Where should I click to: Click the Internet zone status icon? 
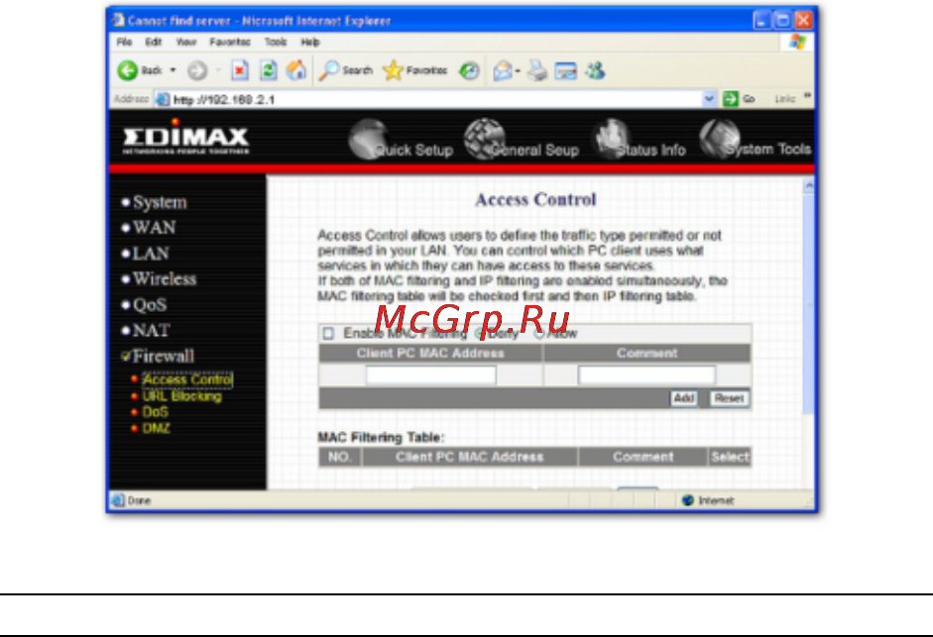pyautogui.click(x=688, y=500)
